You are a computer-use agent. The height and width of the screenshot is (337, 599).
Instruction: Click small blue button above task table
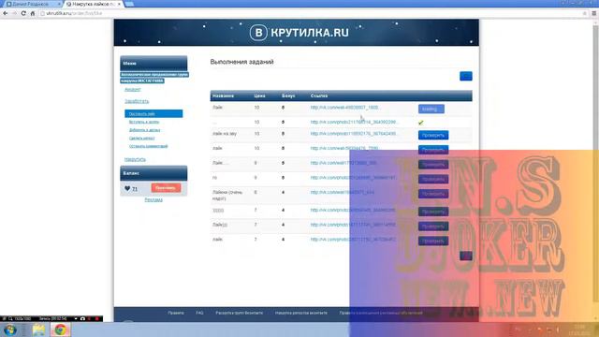466,76
